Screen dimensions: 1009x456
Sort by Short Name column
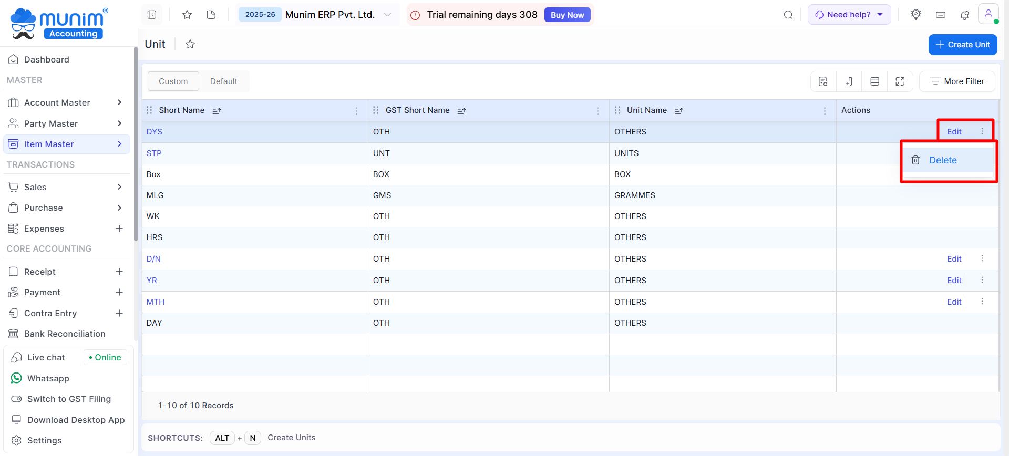(x=217, y=111)
